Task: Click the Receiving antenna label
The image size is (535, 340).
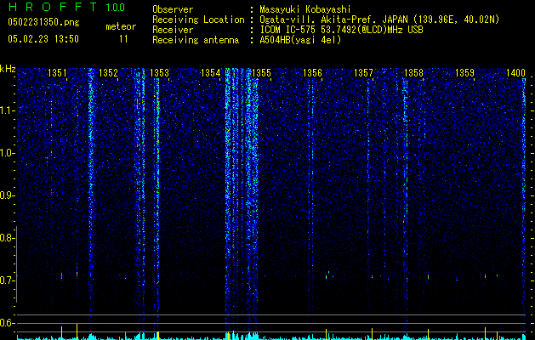Action: coord(196,40)
